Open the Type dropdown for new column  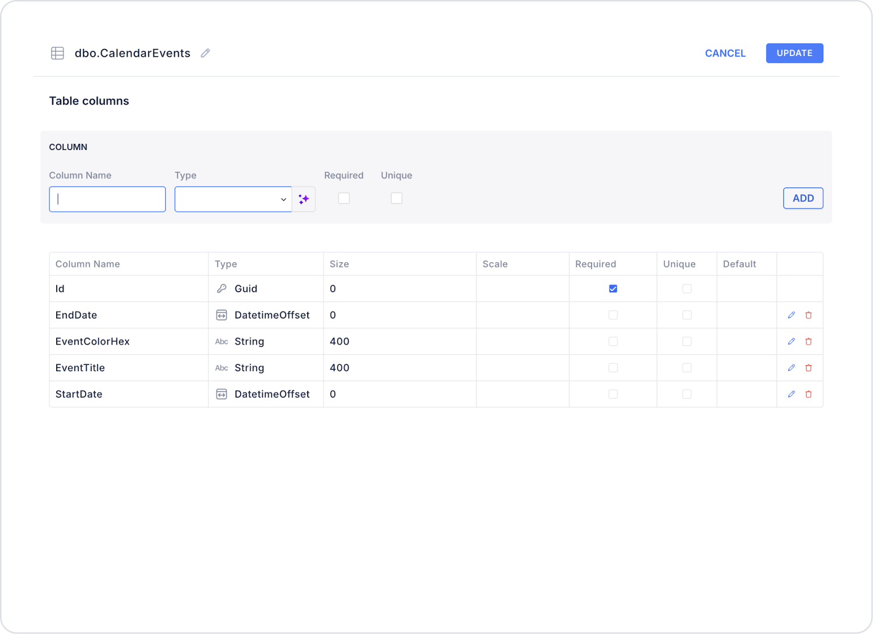(x=234, y=199)
